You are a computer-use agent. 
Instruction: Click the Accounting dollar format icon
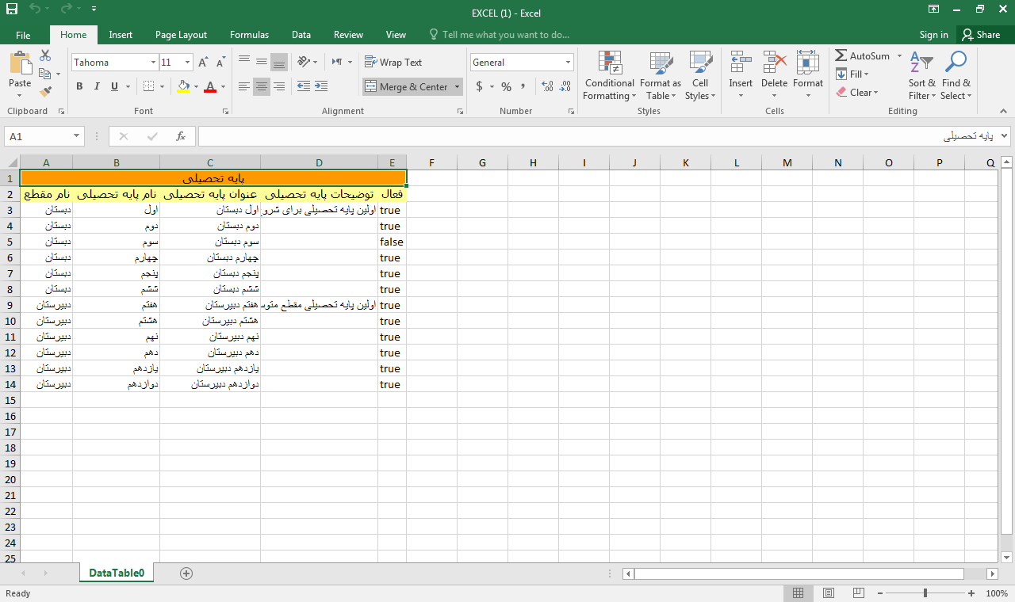[479, 86]
